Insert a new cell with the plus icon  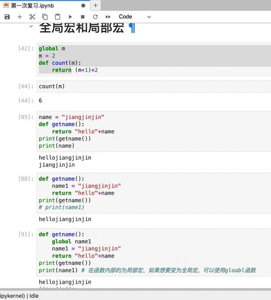tap(20, 17)
